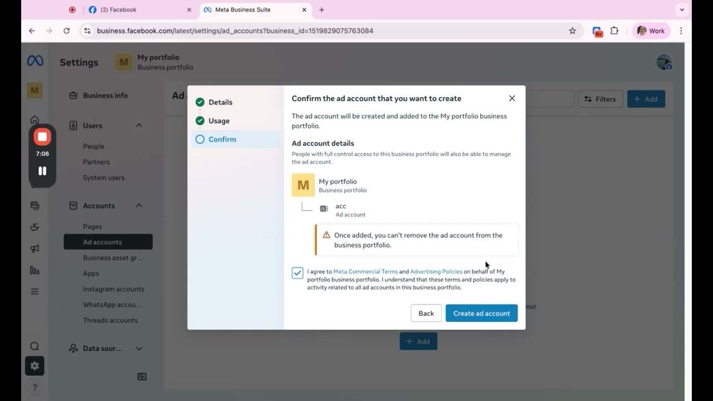This screenshot has height=401, width=713.
Task: Open the Meta Commercial Terms link
Action: point(365,272)
